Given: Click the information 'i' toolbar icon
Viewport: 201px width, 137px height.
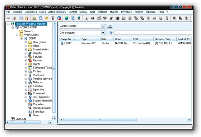Looking at the screenshot, I should (x=87, y=18).
